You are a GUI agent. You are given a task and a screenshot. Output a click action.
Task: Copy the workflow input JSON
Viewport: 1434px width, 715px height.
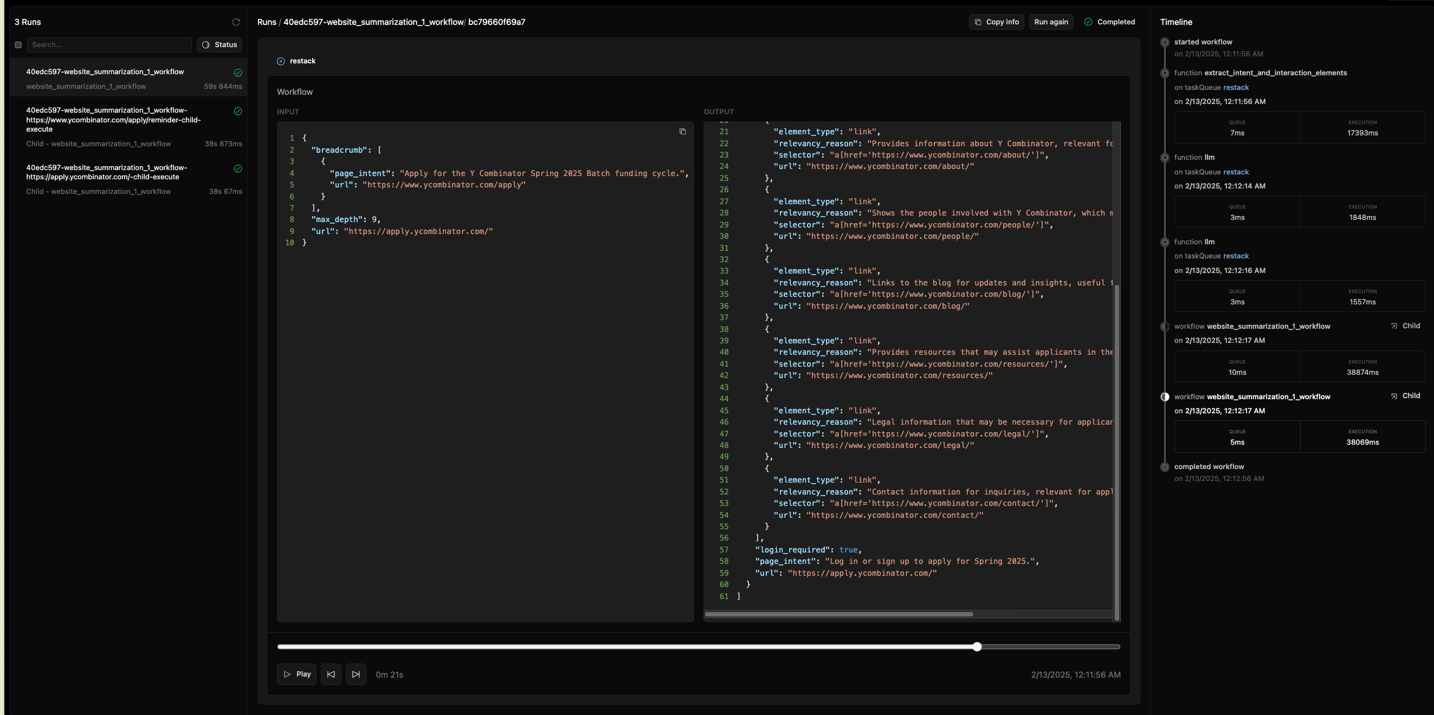[x=682, y=132]
